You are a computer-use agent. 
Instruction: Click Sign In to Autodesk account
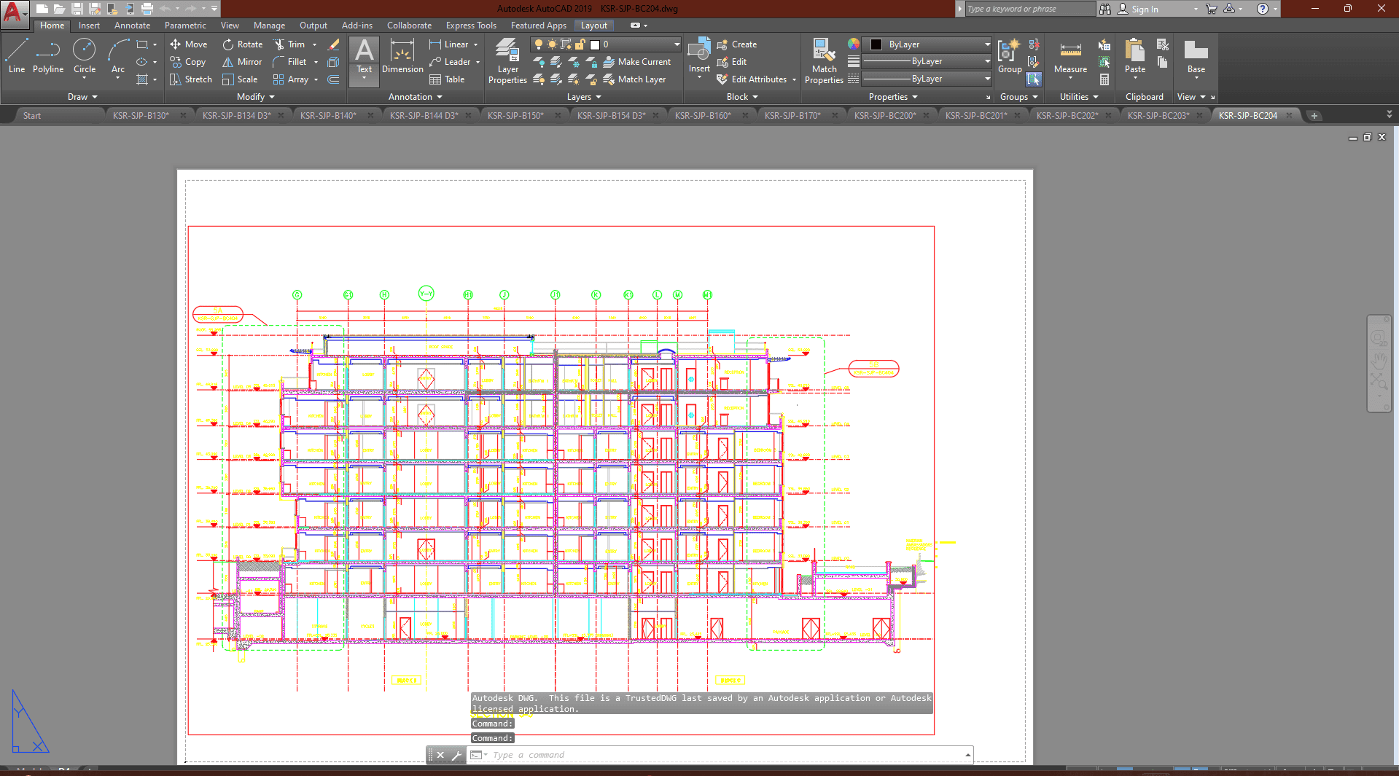pyautogui.click(x=1144, y=9)
